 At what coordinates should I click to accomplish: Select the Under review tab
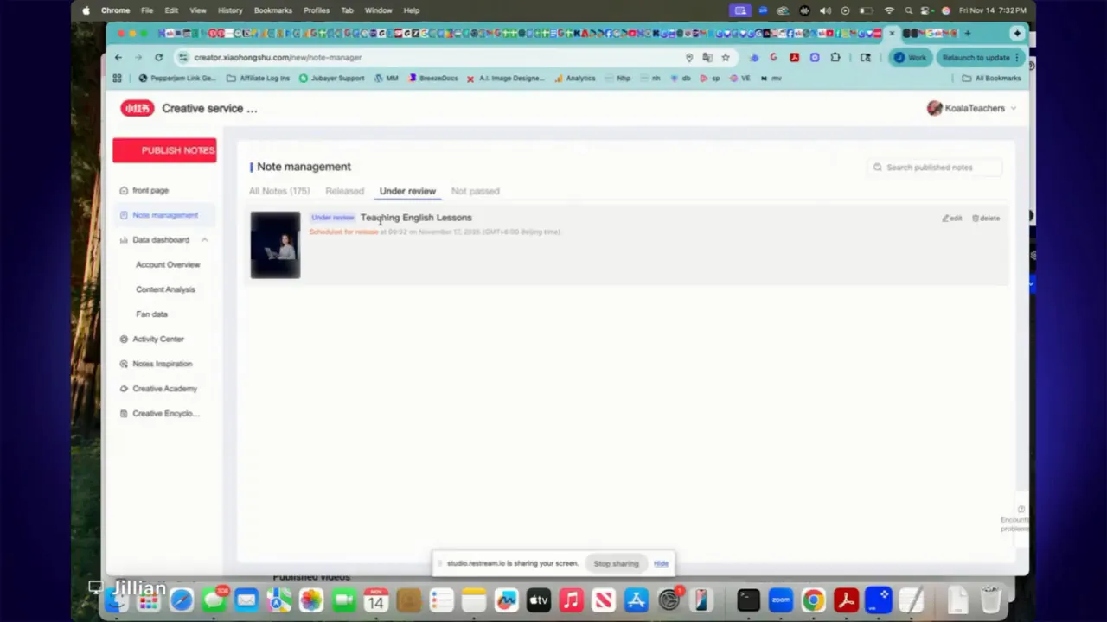[407, 191]
